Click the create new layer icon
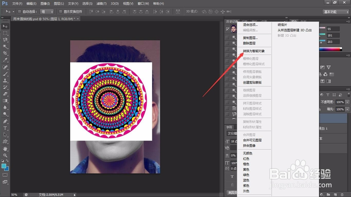The height and width of the screenshot is (197, 351). click(x=335, y=195)
